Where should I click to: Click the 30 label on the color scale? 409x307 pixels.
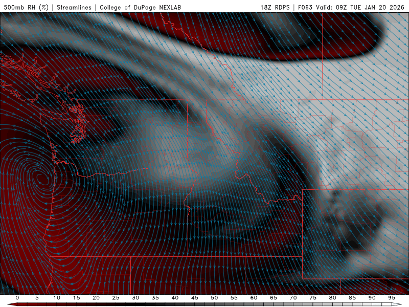click(135, 298)
